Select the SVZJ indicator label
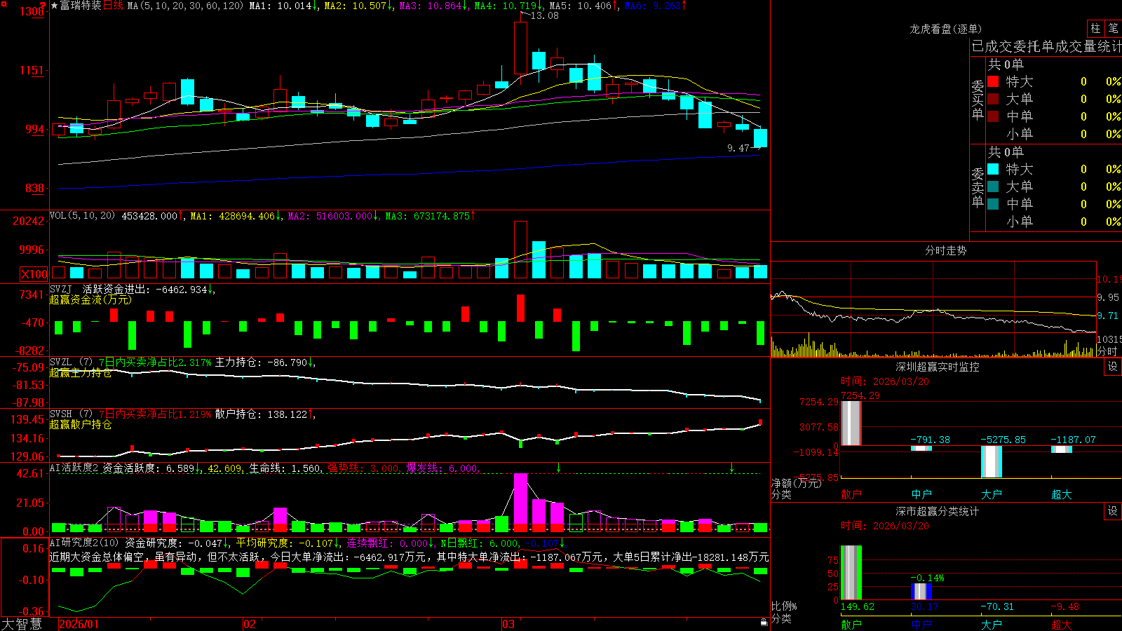Viewport: 1122px width, 631px height. pos(61,289)
